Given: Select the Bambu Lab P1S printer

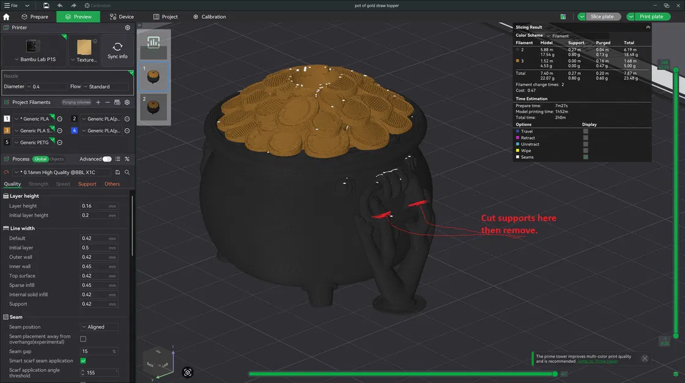Looking at the screenshot, I should 35,50.
